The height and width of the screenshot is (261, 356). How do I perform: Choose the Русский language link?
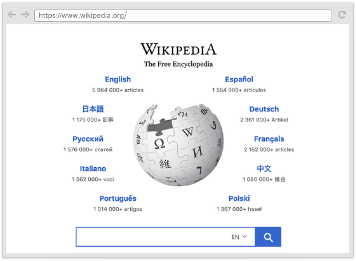pos(88,139)
